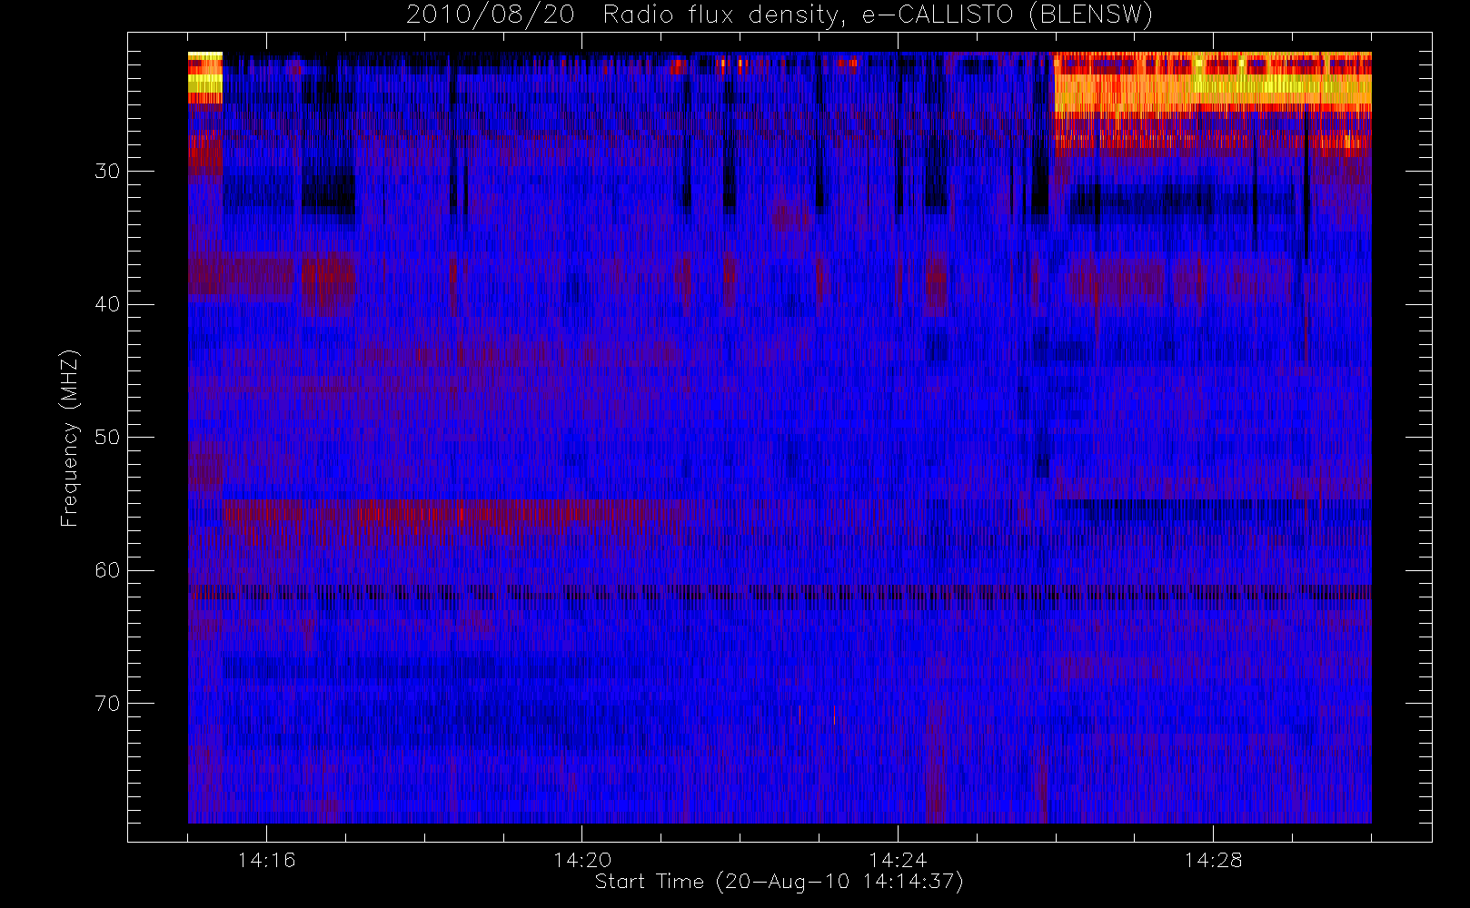Click the '14:16' time tick label

pyautogui.click(x=266, y=860)
